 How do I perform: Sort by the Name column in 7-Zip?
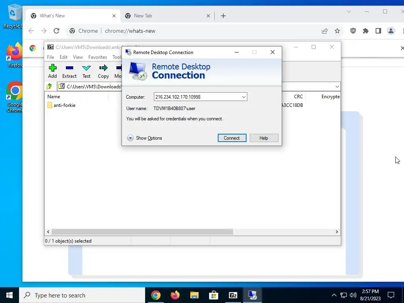click(54, 97)
